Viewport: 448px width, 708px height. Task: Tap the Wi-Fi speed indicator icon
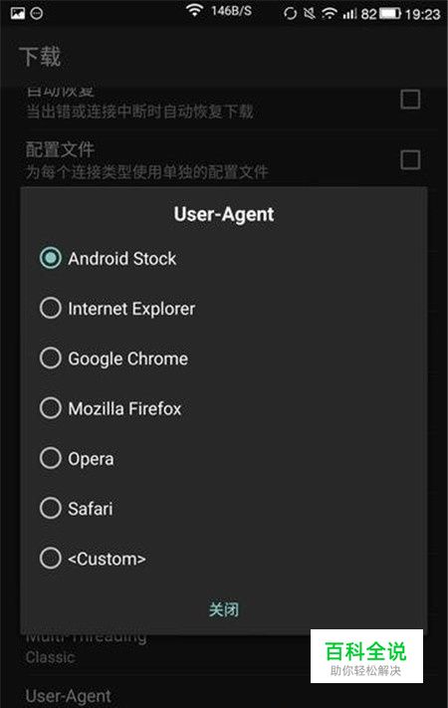pyautogui.click(x=194, y=11)
